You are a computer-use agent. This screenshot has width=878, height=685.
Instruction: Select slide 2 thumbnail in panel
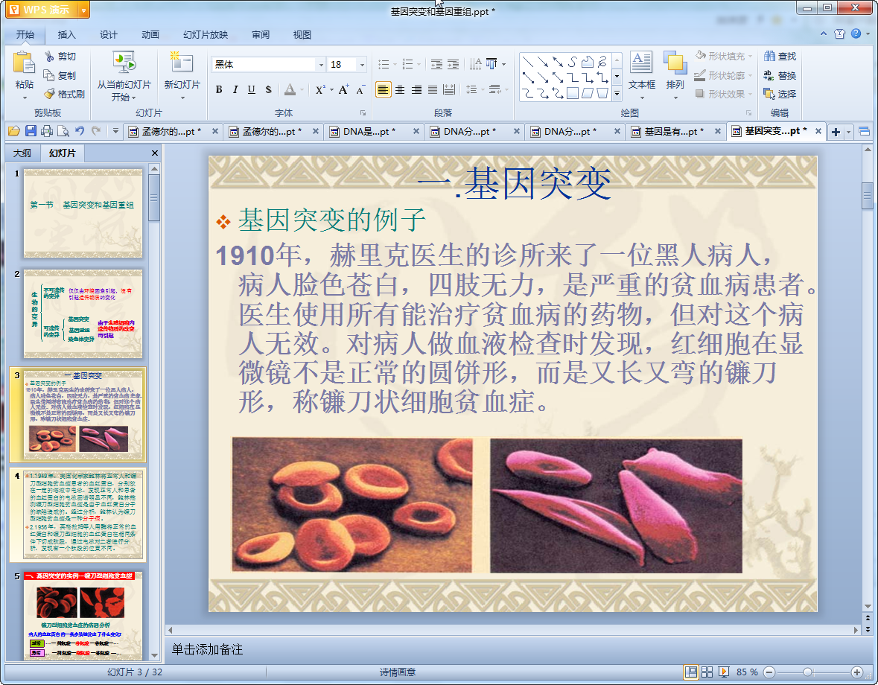[83, 314]
